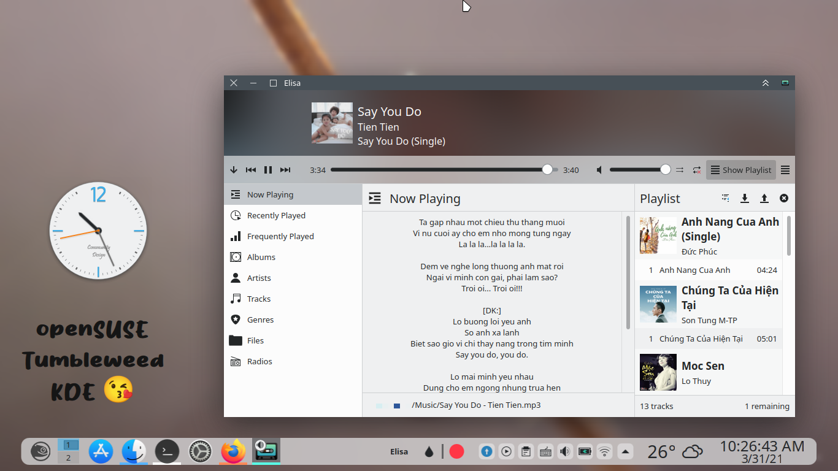Minimize the header bar with the down arrow
Viewport: 838px width, 471px height.
coord(234,170)
